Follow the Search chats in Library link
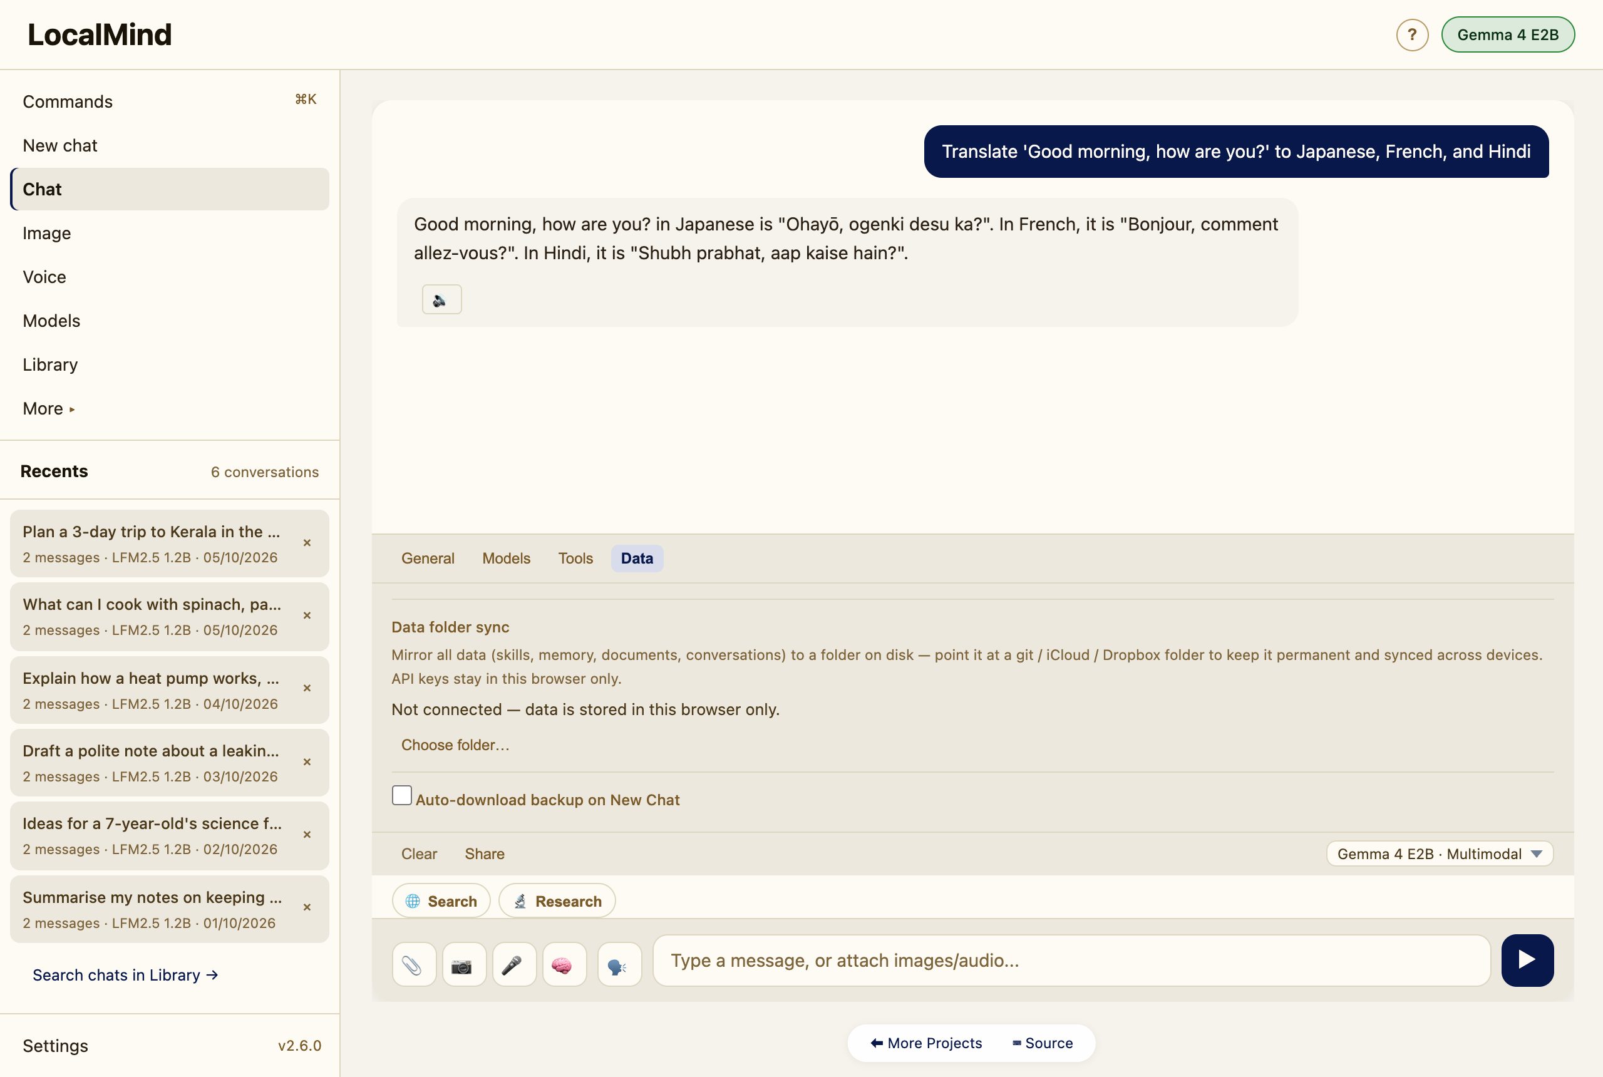The height and width of the screenshot is (1077, 1603). (125, 976)
